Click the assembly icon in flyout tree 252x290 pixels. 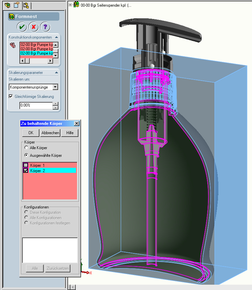click(76, 5)
